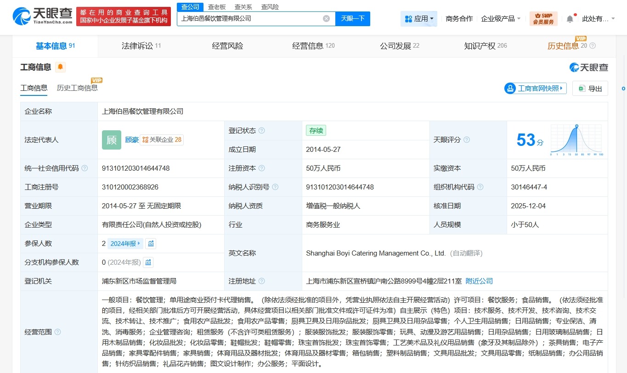Select the 查老板 search tab
Viewport: 627px width, 373px height.
(x=216, y=6)
